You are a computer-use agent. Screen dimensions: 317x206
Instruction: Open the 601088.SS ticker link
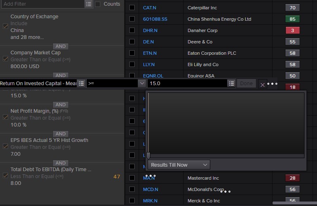click(x=155, y=19)
